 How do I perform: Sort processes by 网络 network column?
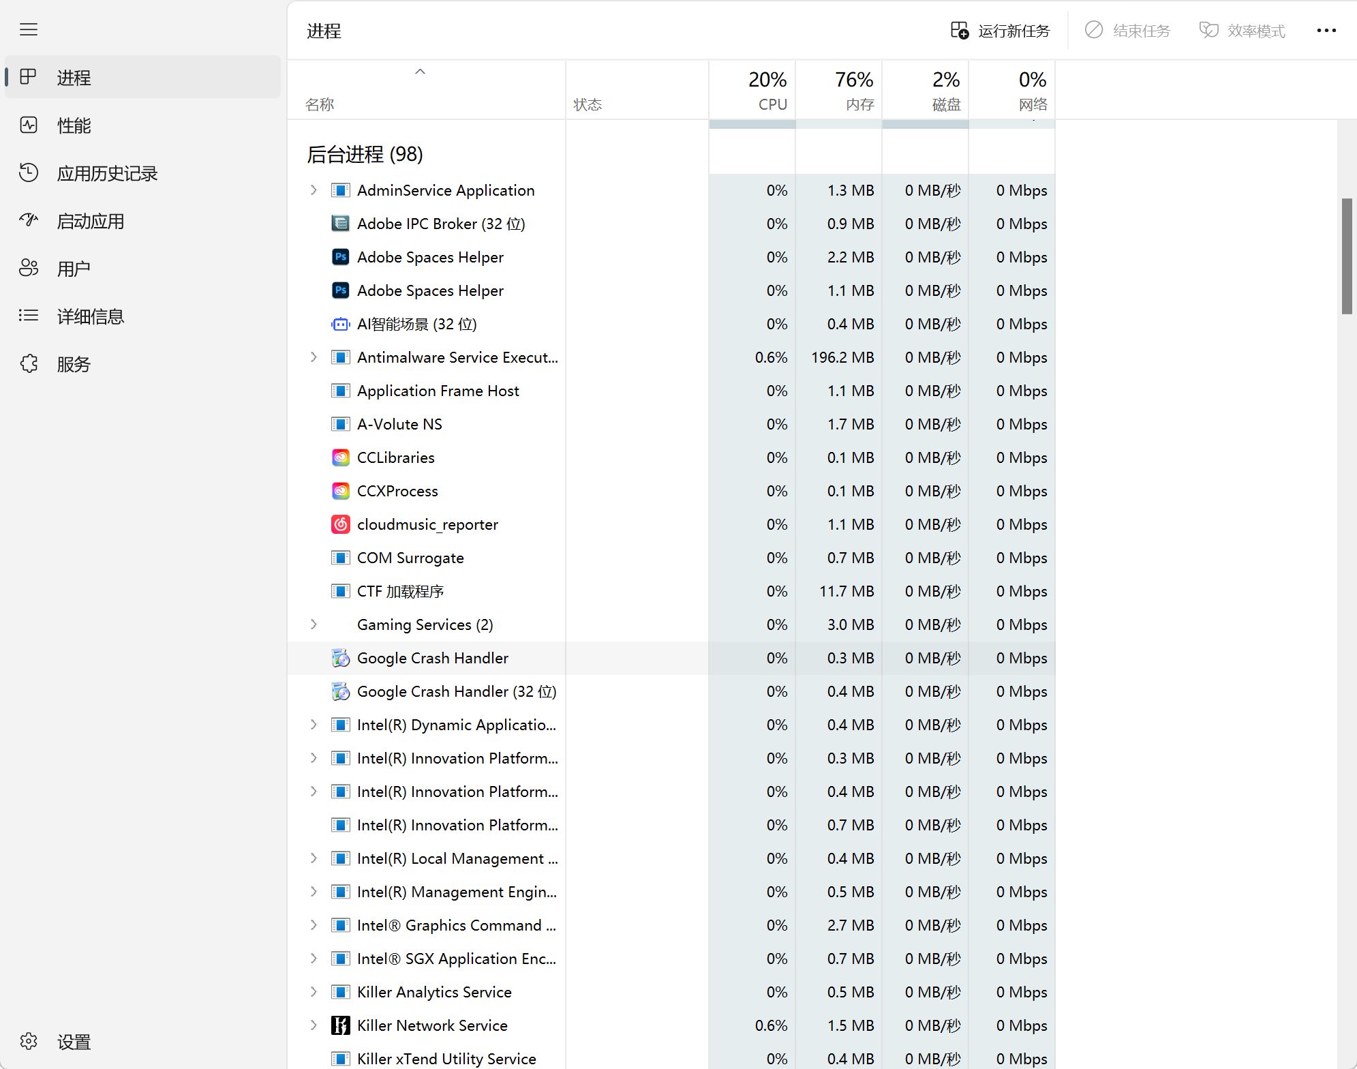click(x=1011, y=90)
